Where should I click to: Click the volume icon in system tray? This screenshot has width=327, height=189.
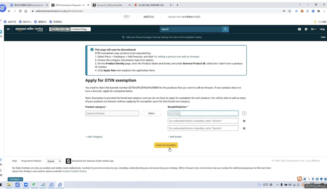pos(290,185)
